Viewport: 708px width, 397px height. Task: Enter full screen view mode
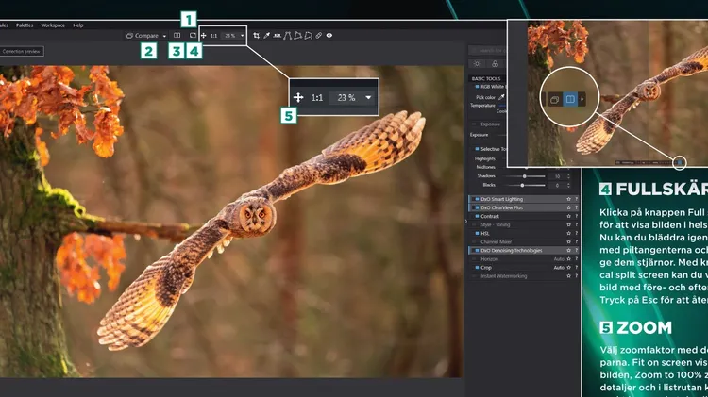tap(192, 35)
